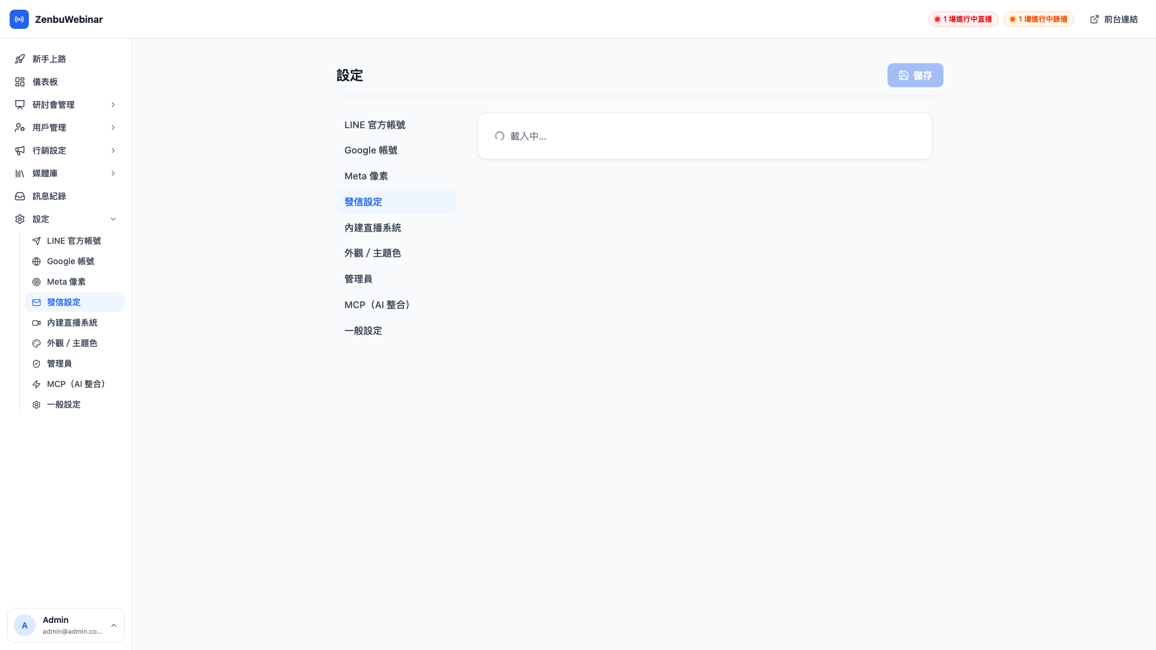
Task: Click the ZenbuWebinar broadcast logo icon
Action: [19, 19]
